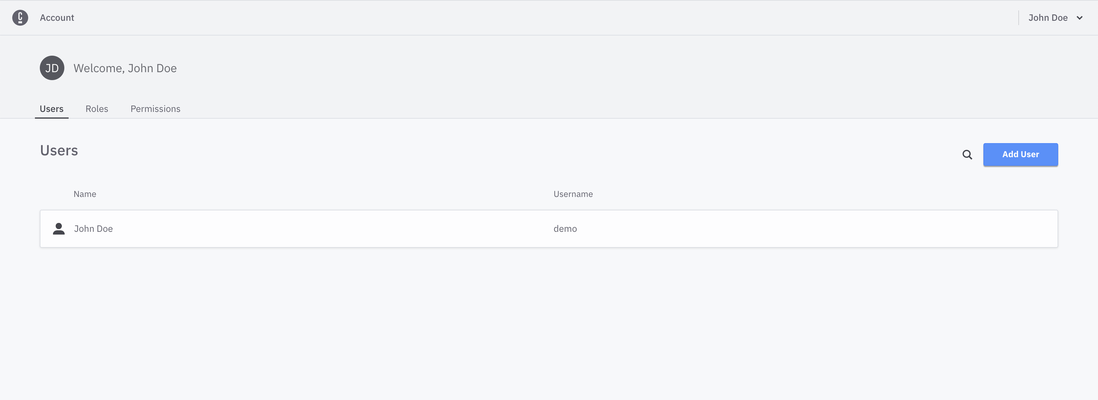
Task: Select the person icon beside John Doe's row
Action: coord(59,228)
